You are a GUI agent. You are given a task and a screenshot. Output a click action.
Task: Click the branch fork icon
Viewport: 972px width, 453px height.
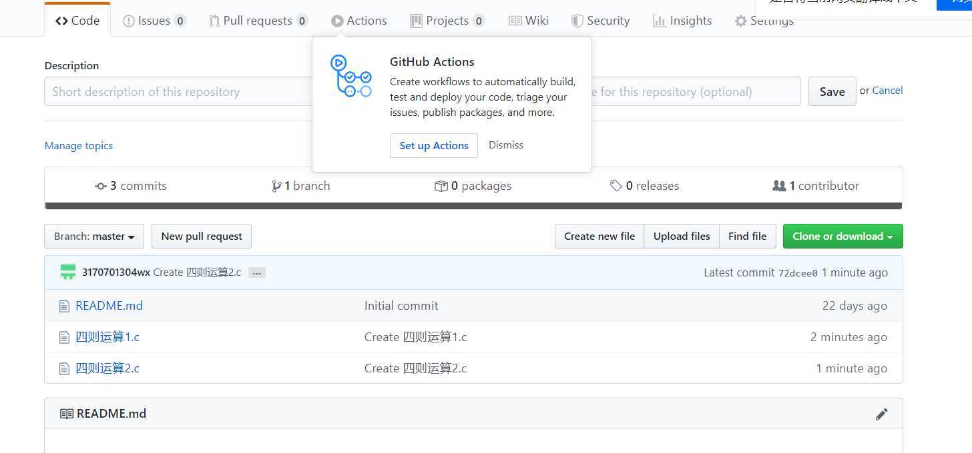click(x=276, y=187)
